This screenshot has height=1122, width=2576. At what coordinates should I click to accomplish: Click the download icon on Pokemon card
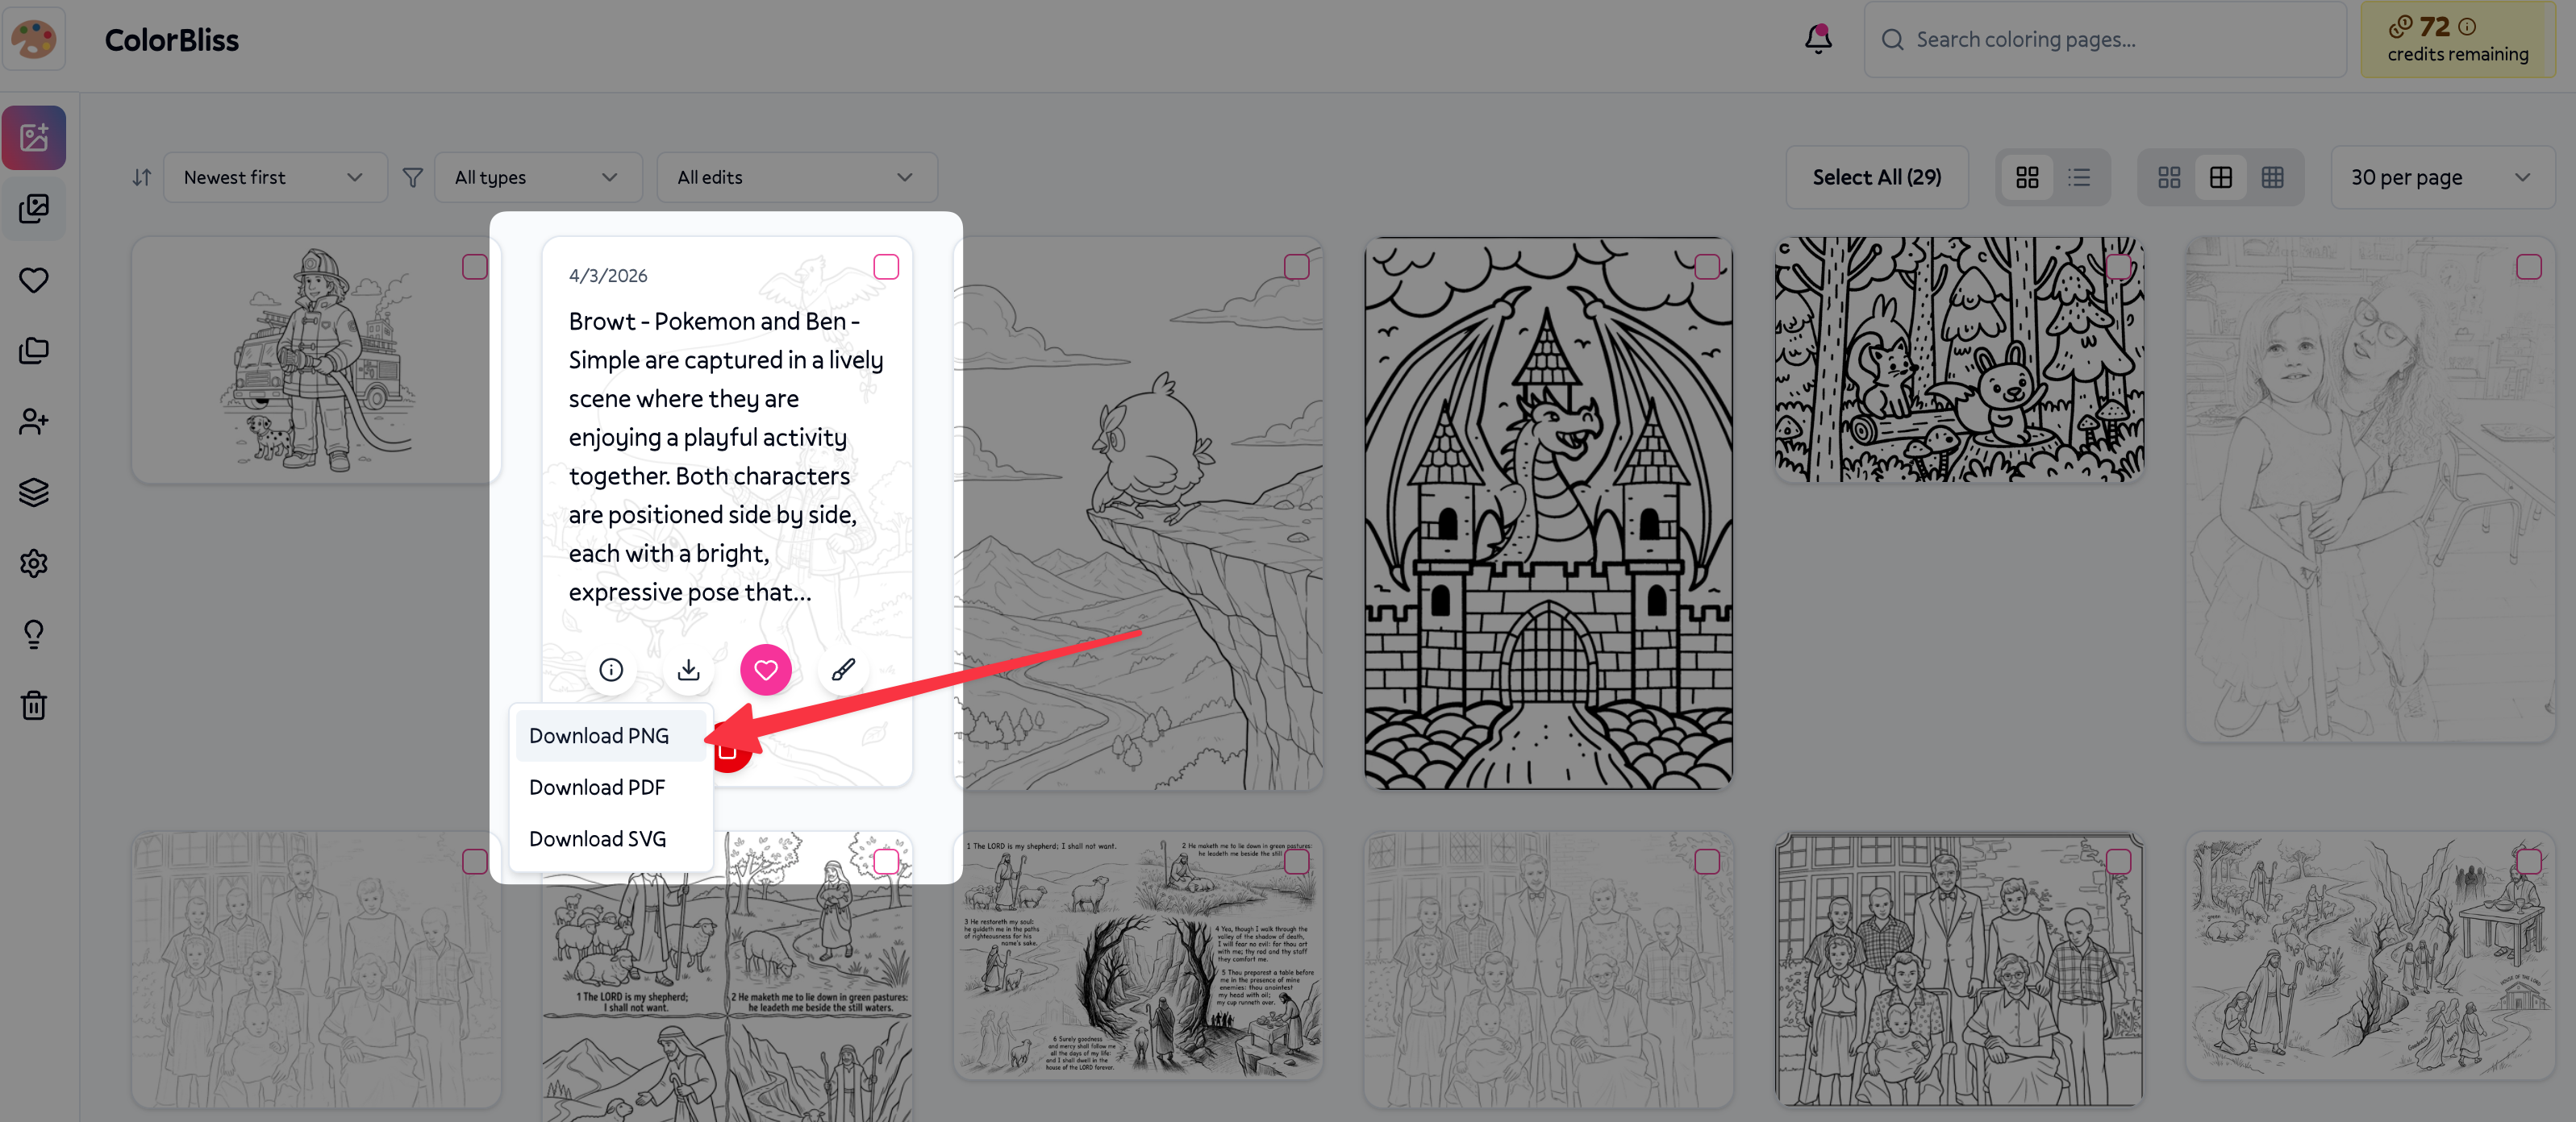click(688, 669)
